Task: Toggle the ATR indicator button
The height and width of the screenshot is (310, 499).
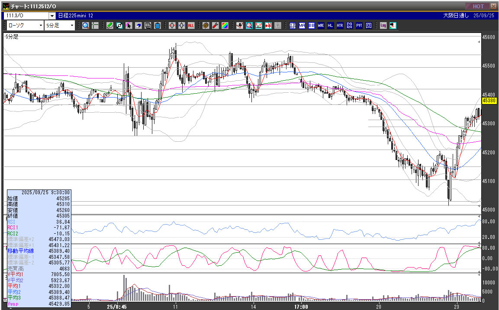Action: point(340,26)
